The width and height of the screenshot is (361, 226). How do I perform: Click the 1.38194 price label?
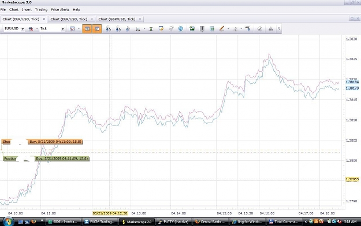click(x=352, y=82)
